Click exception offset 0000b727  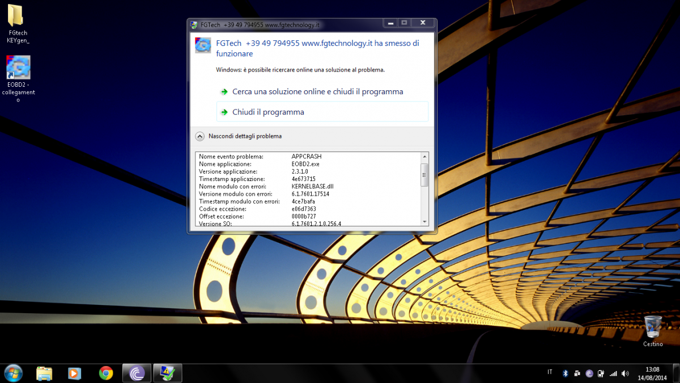[304, 216]
